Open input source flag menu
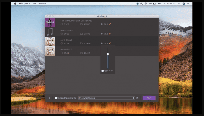The height and width of the screenshot is (116, 204). pos(159,4)
